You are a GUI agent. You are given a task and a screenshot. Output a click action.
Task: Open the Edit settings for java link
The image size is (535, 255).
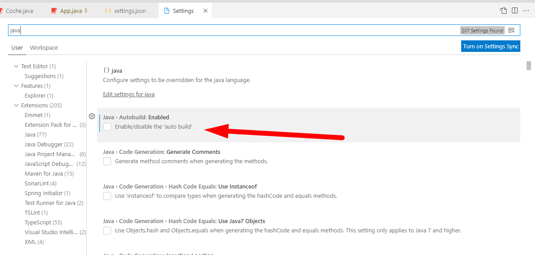[129, 94]
